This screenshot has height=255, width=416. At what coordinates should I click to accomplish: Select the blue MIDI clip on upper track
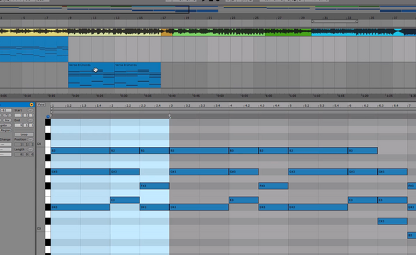[34, 49]
